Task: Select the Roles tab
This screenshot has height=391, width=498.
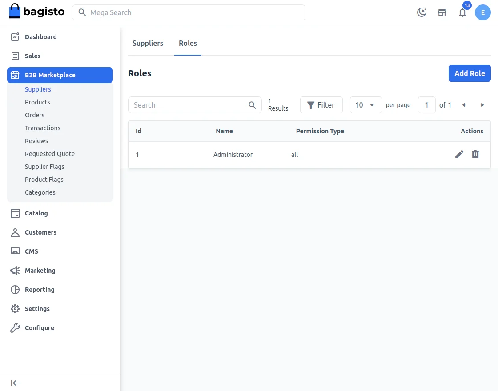Action: pos(188,43)
